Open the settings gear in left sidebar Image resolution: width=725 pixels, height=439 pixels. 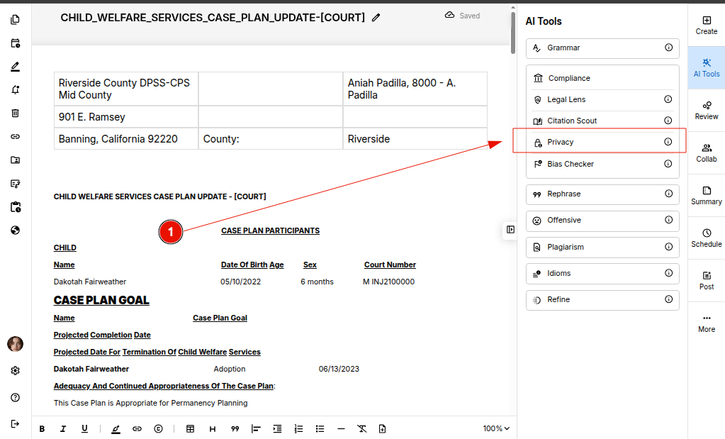pos(15,370)
